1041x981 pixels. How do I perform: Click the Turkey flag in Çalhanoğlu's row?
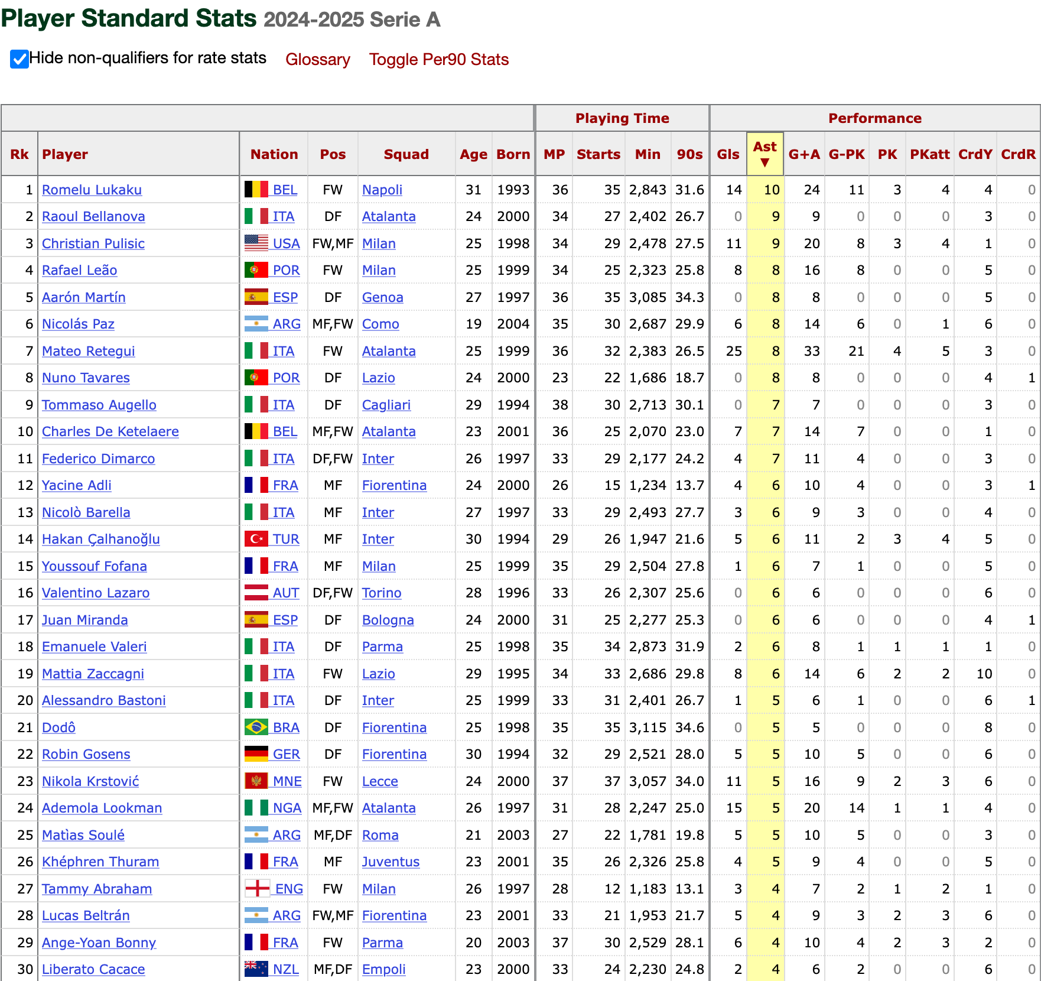tap(256, 539)
